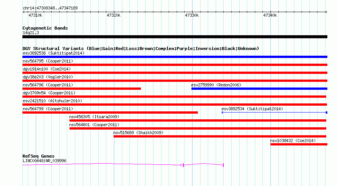Select the blue esv3892536 gain bar
This screenshot has height=186, width=338.
point(175,57)
